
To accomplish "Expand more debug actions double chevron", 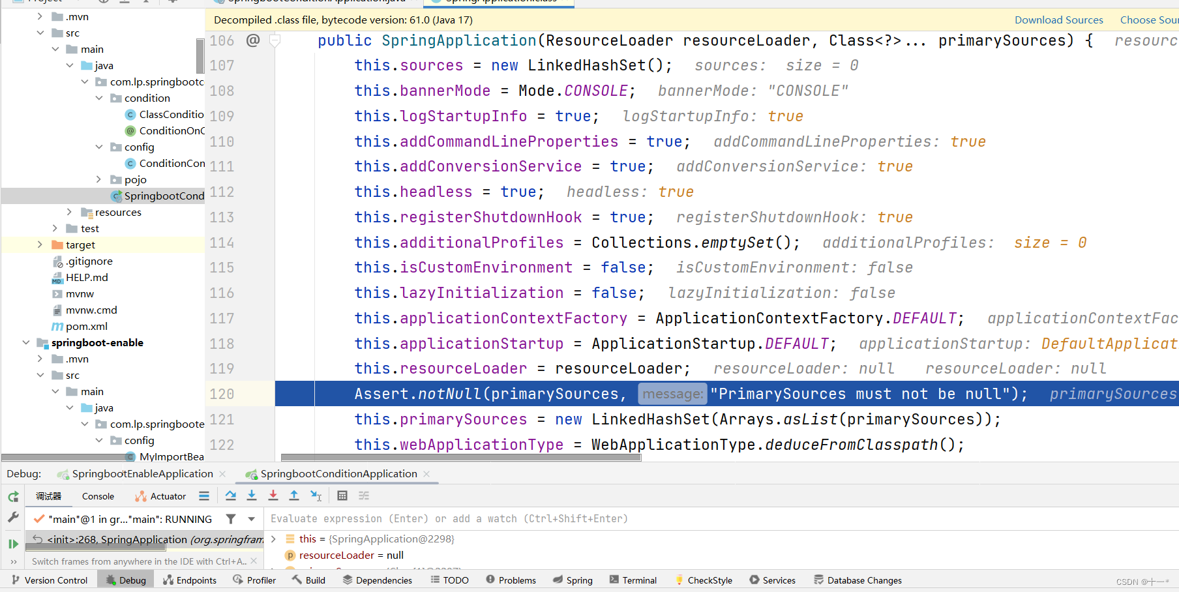I will [x=13, y=561].
